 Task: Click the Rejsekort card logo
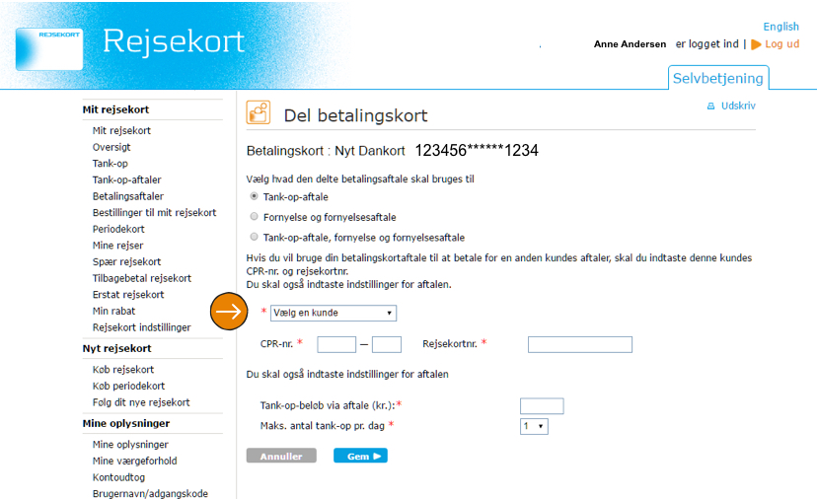tap(48, 49)
